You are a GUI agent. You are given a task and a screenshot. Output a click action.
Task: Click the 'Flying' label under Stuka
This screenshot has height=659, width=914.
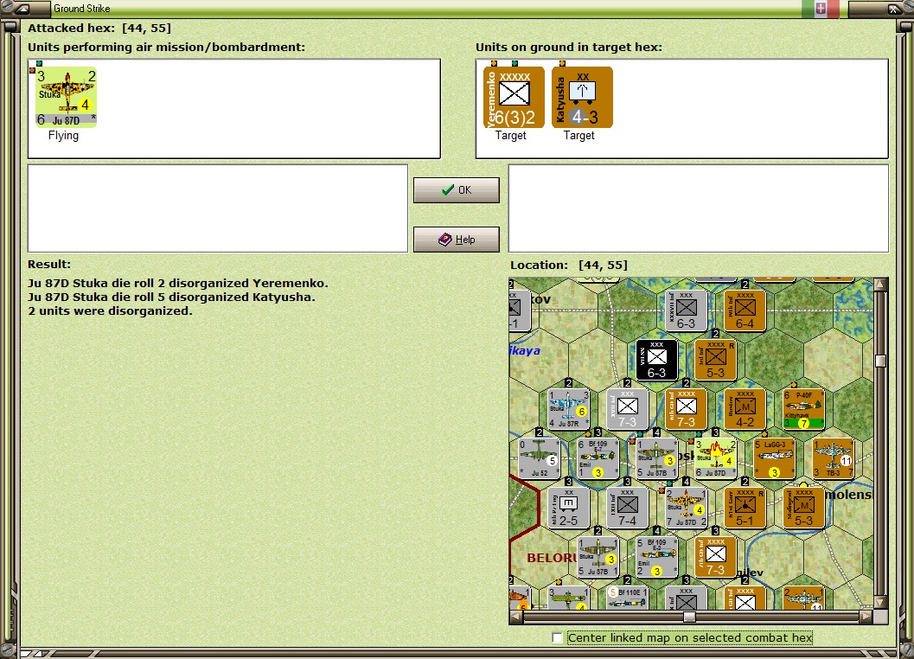[x=63, y=135]
